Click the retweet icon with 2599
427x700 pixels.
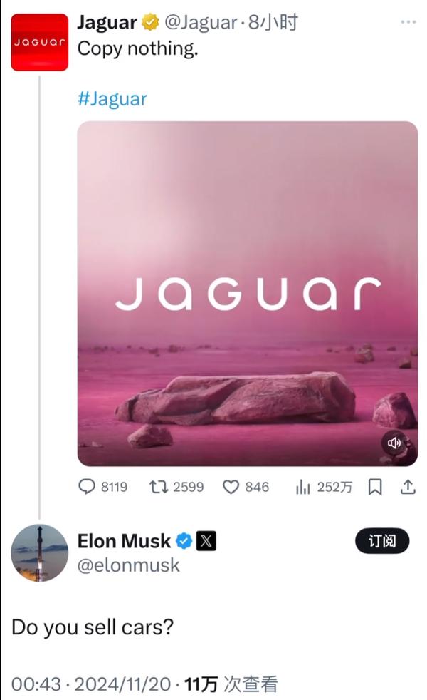tap(158, 487)
